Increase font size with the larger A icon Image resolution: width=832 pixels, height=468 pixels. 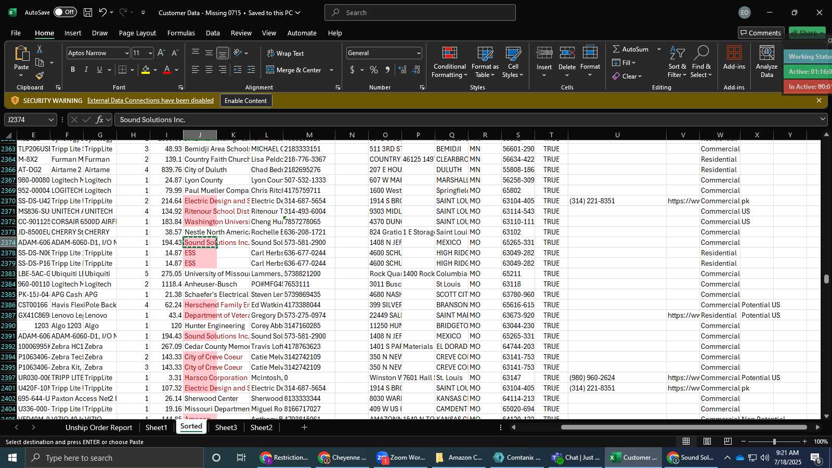[161, 53]
